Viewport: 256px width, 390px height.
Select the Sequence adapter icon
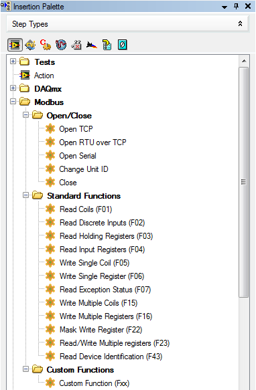point(107,45)
